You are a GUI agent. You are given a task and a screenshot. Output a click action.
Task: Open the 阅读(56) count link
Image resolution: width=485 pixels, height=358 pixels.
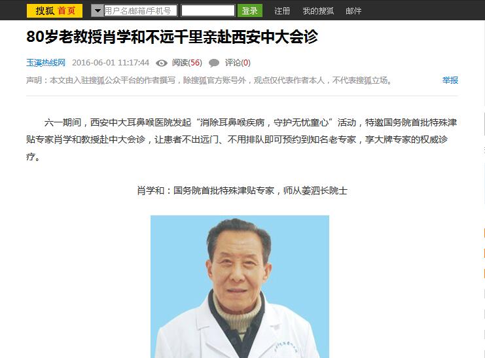(187, 63)
